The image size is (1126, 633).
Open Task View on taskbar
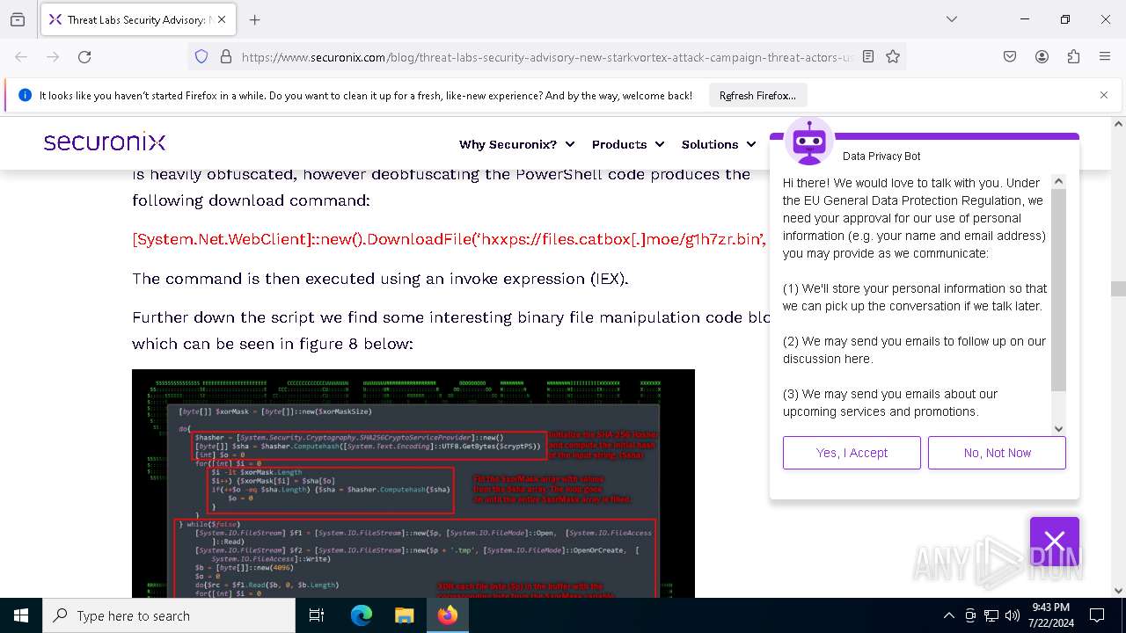tap(318, 615)
